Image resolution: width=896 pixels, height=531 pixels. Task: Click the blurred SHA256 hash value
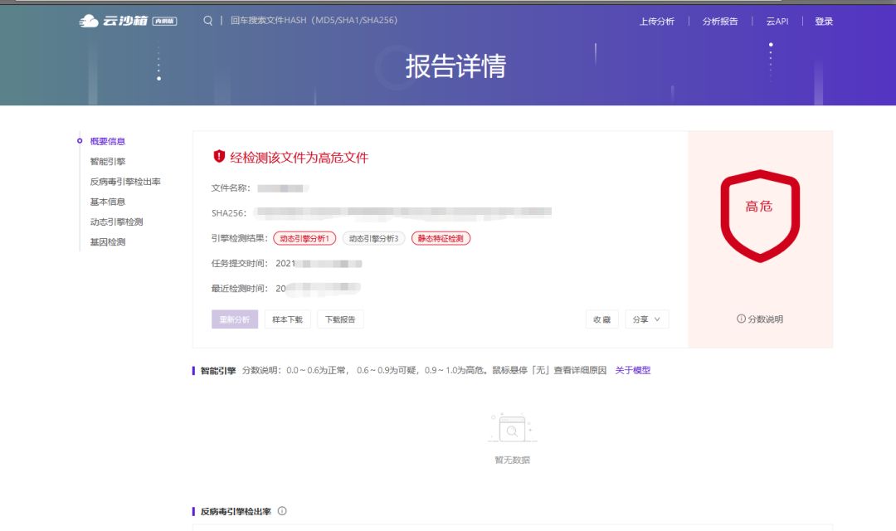pyautogui.click(x=403, y=212)
